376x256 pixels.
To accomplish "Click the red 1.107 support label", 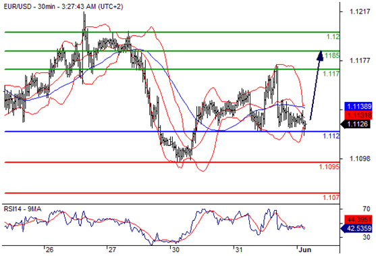I will (331, 197).
